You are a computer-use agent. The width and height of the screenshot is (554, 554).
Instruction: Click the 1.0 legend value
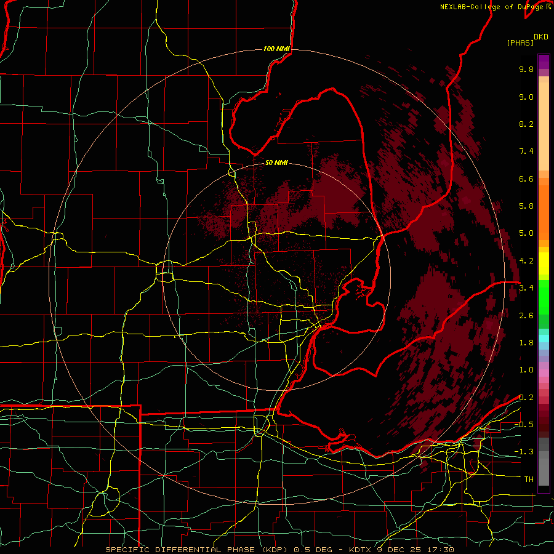point(526,370)
